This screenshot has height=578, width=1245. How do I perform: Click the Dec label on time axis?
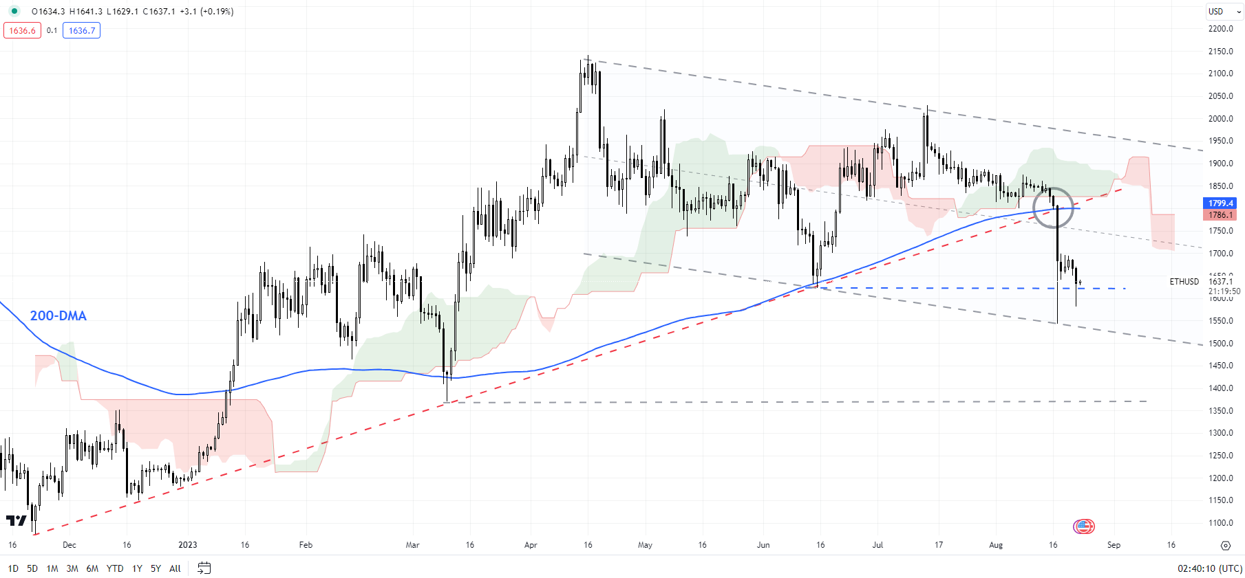coord(69,545)
